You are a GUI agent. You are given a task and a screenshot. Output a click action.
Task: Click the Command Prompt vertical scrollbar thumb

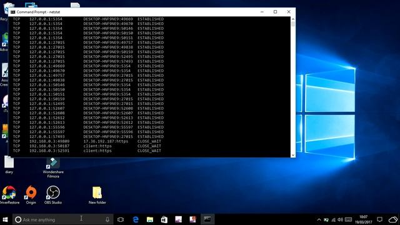tap(293, 24)
